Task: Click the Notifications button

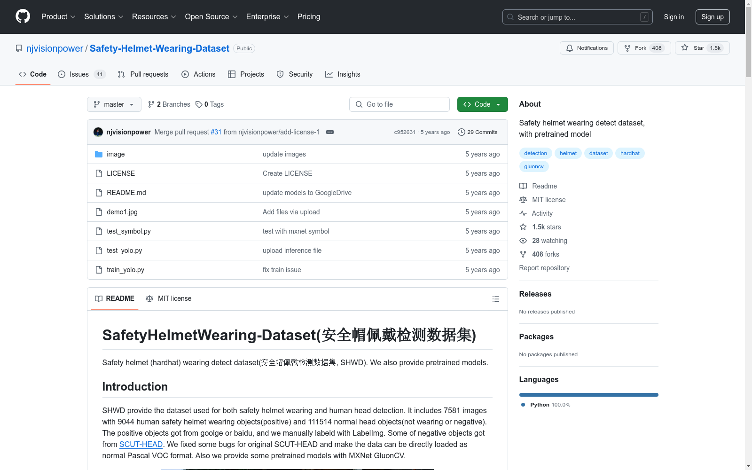Action: [587, 48]
